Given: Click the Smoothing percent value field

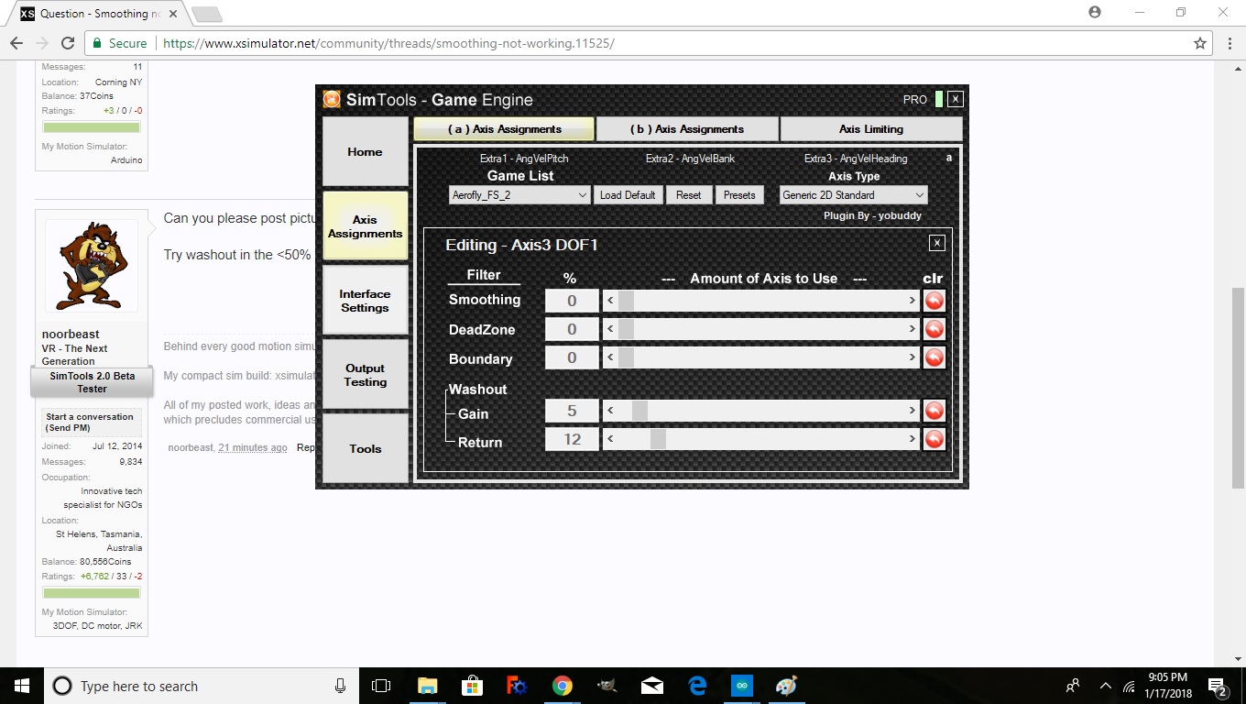Looking at the screenshot, I should [x=572, y=300].
